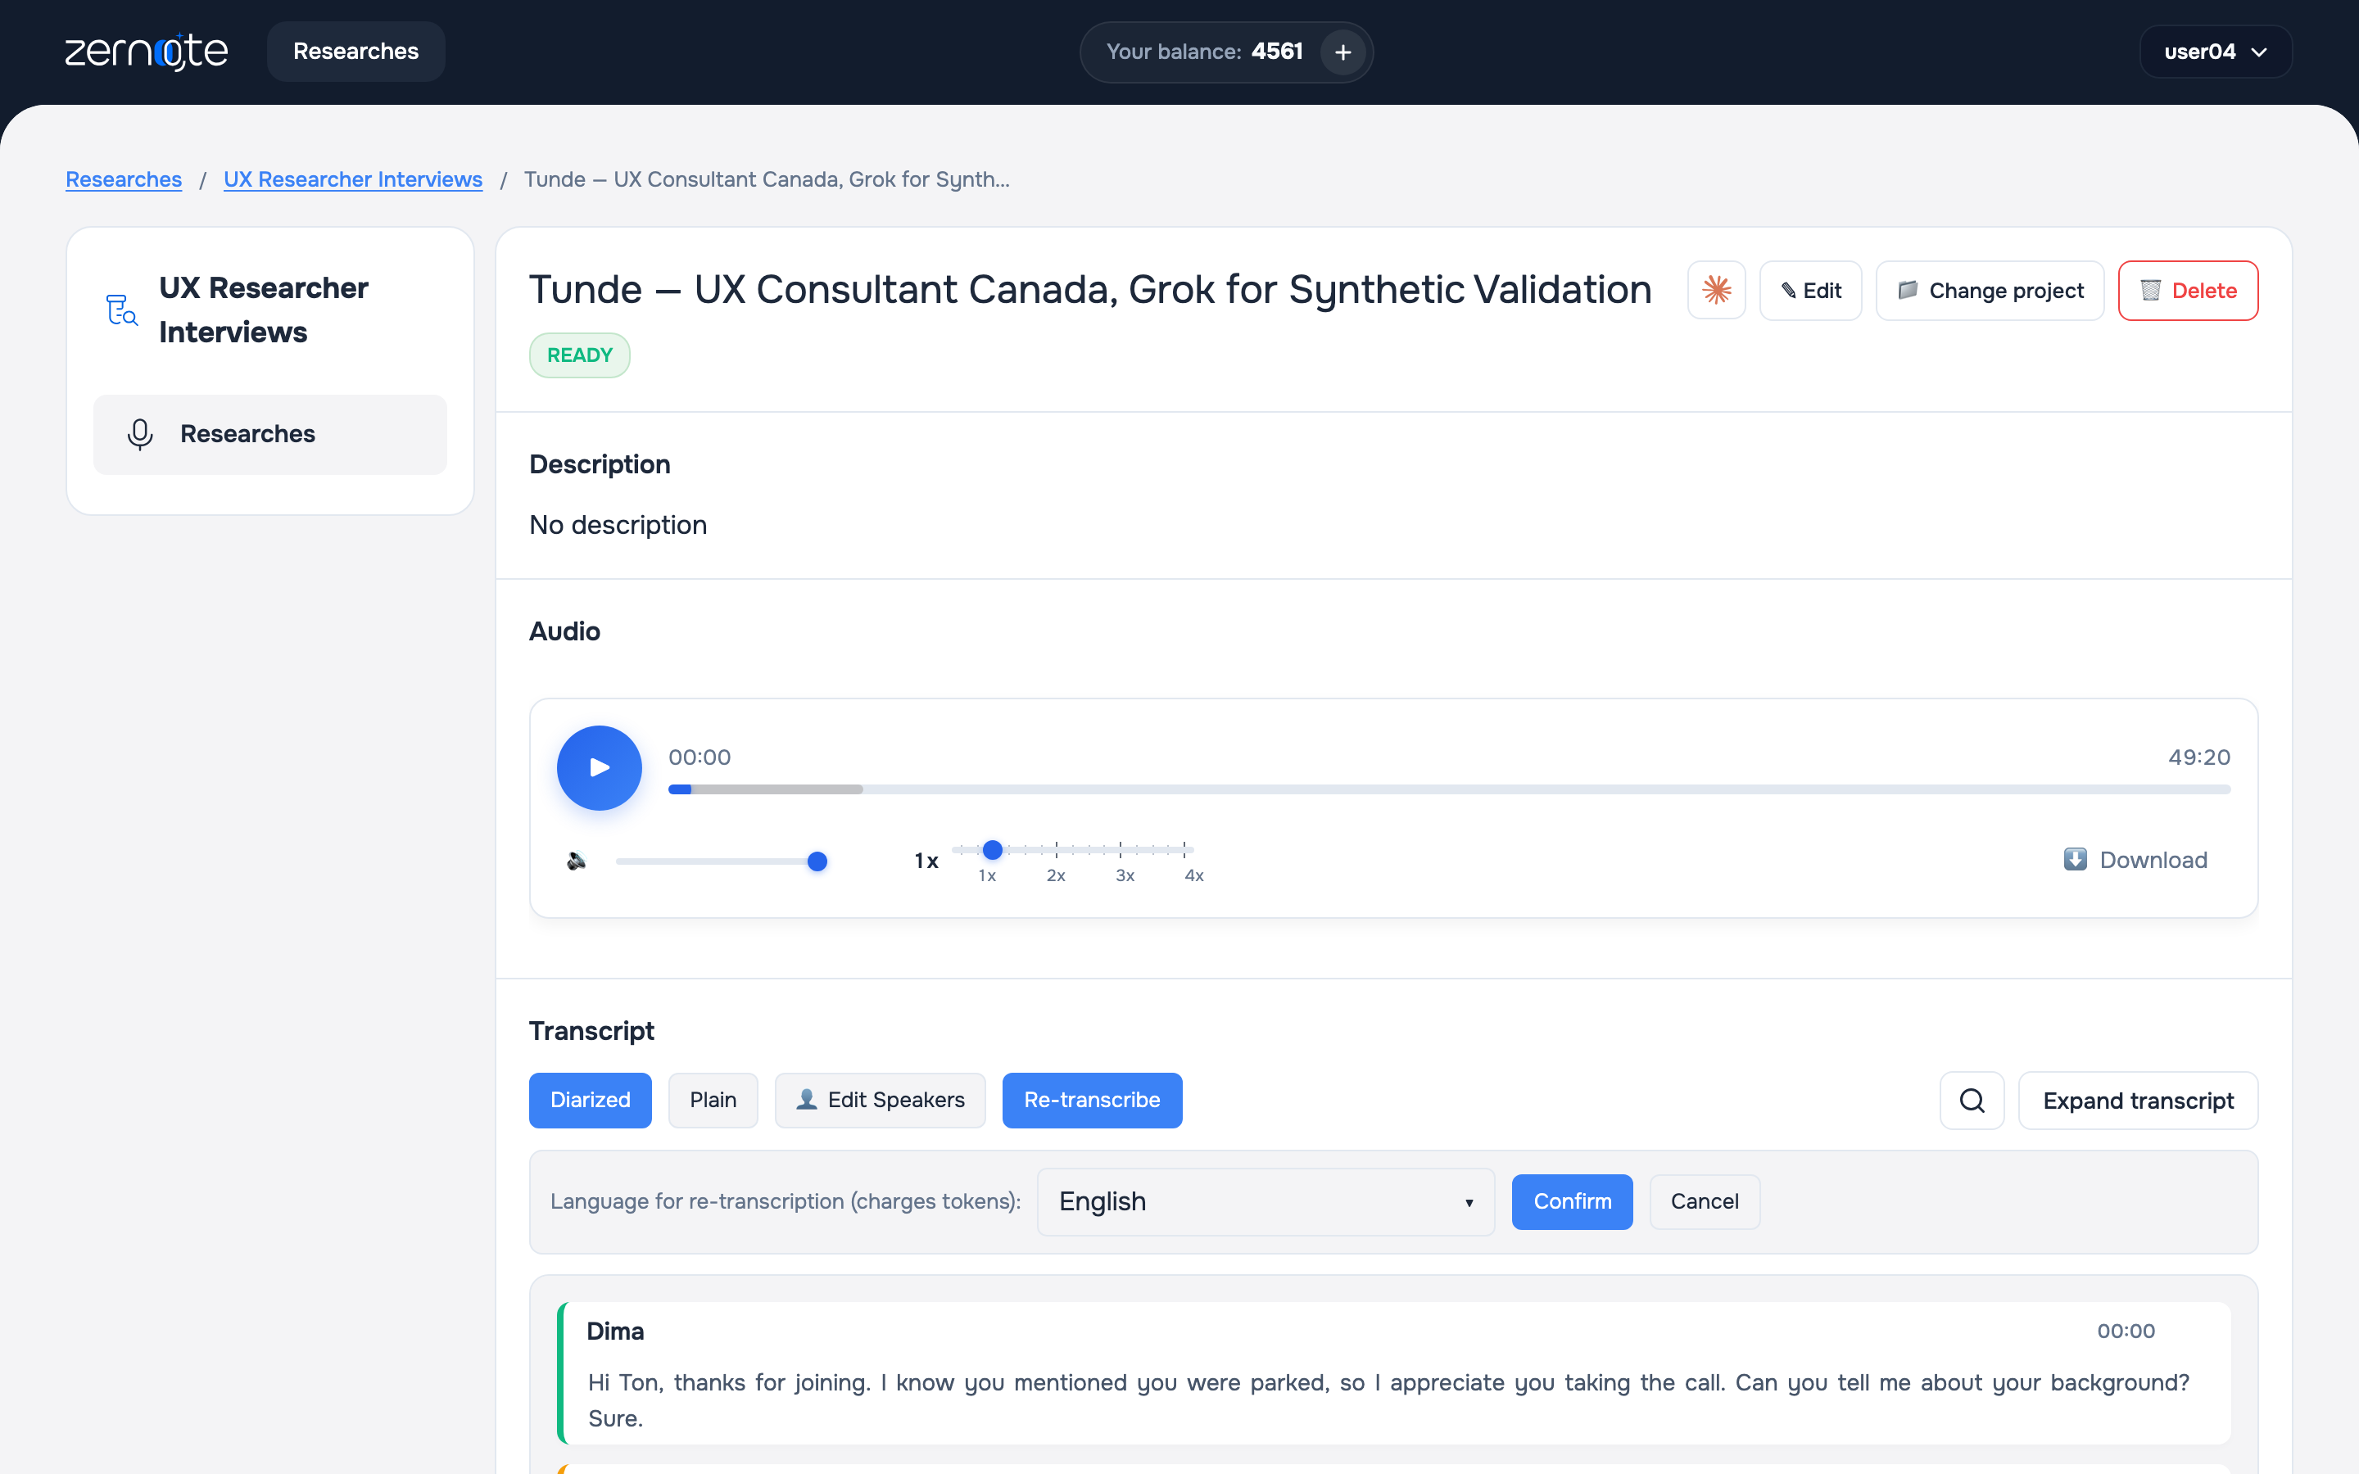2359x1474 pixels.
Task: Open the user04 account dropdown
Action: tap(2215, 52)
